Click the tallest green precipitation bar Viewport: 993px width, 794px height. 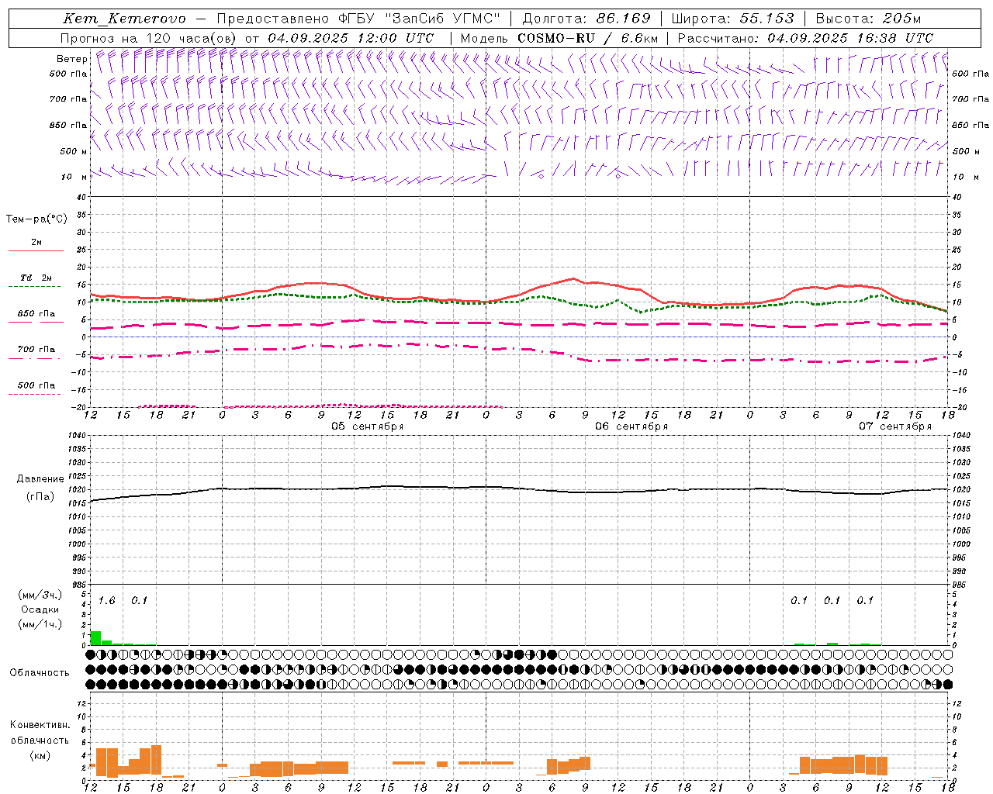(x=96, y=638)
